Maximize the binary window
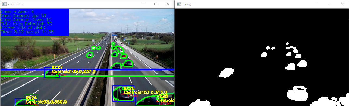The width and height of the screenshot is (349, 106). click(330, 4)
